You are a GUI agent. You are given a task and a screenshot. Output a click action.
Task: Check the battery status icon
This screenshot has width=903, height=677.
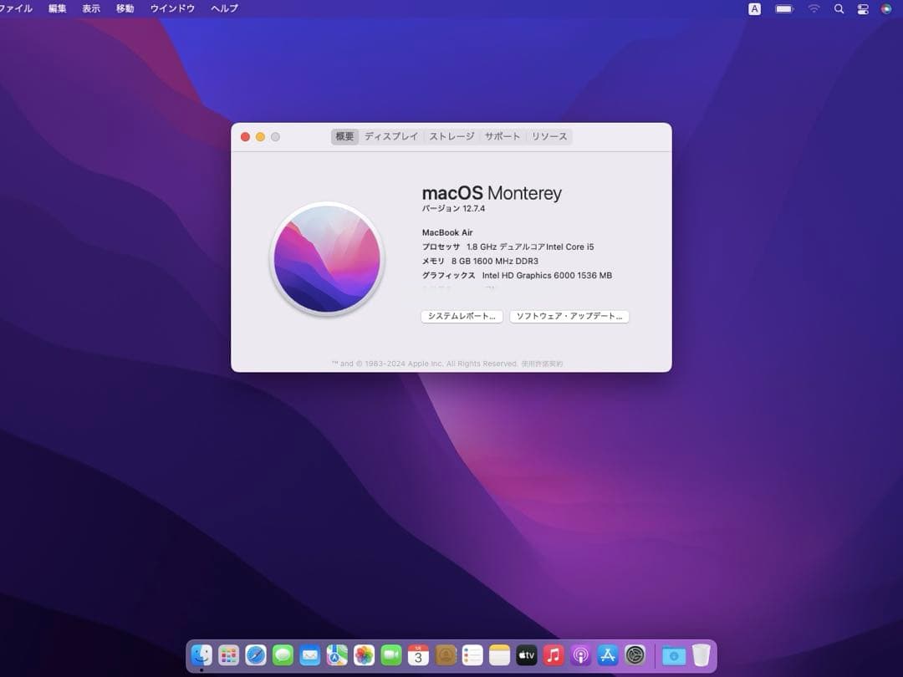(784, 8)
